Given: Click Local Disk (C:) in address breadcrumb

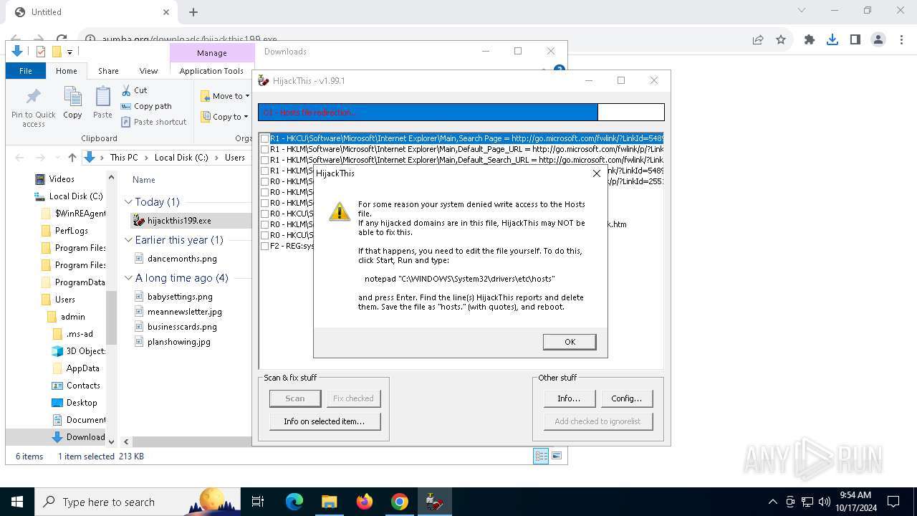Looking at the screenshot, I should [181, 158].
